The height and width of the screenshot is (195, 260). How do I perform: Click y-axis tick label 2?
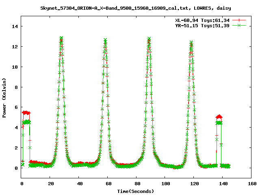pyautogui.click(x=16, y=148)
